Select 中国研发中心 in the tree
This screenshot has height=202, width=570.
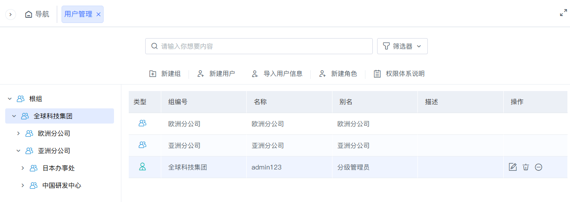[62, 186]
